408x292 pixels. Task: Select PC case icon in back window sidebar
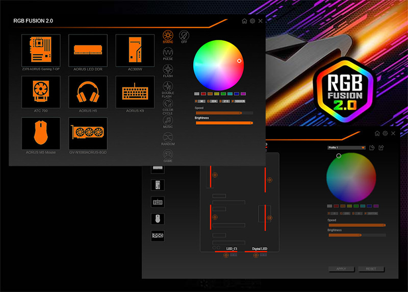158,185
